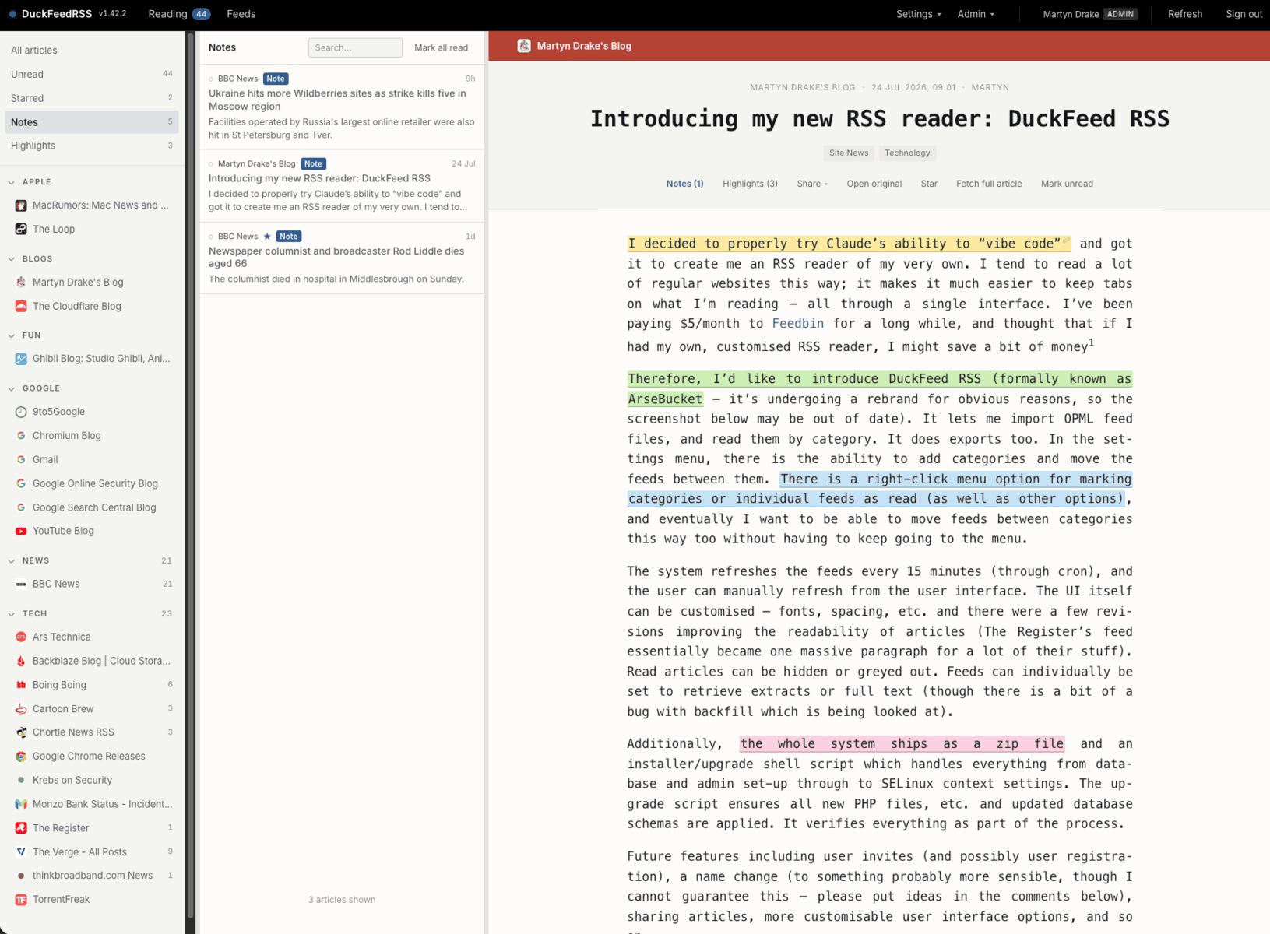Viewport: 1270px width, 934px height.
Task: Switch to the Feeds tab
Action: tap(241, 14)
